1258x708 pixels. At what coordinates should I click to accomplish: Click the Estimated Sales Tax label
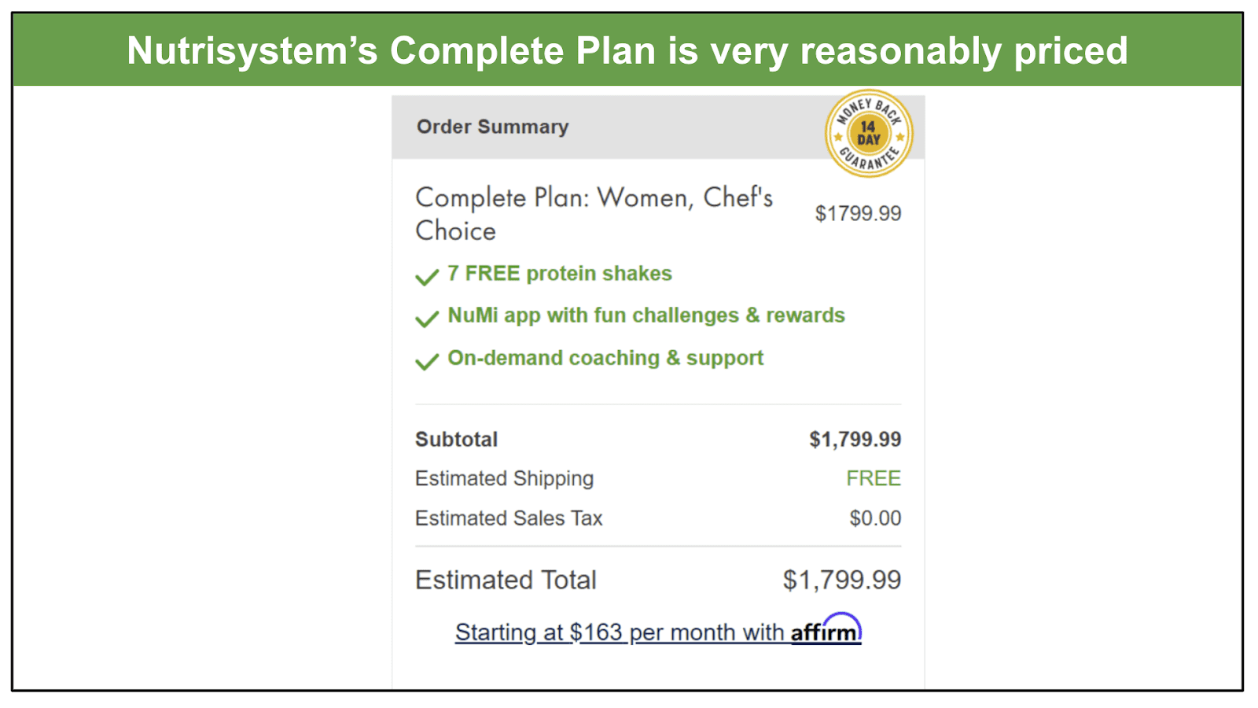509,518
